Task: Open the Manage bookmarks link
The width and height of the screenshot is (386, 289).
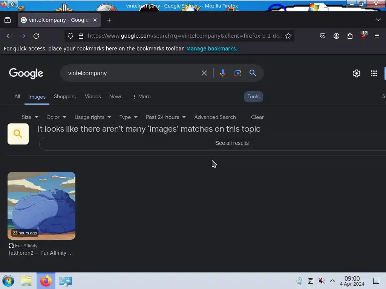Action: coord(213,49)
